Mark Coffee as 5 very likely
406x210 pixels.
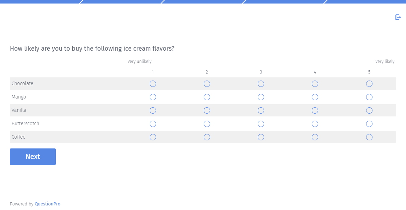click(x=369, y=137)
